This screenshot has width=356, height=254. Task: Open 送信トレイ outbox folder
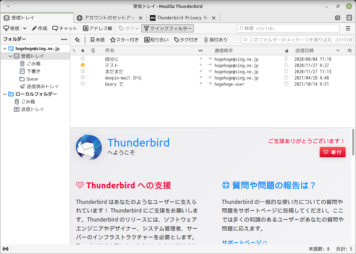click(29, 109)
